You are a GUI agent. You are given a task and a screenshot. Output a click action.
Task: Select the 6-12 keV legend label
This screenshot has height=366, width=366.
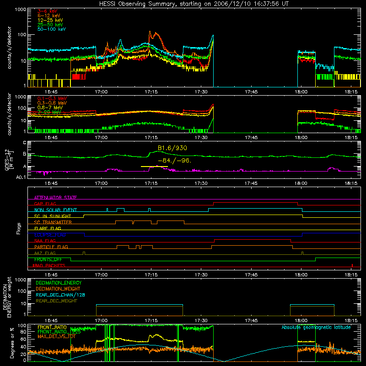tap(49, 16)
